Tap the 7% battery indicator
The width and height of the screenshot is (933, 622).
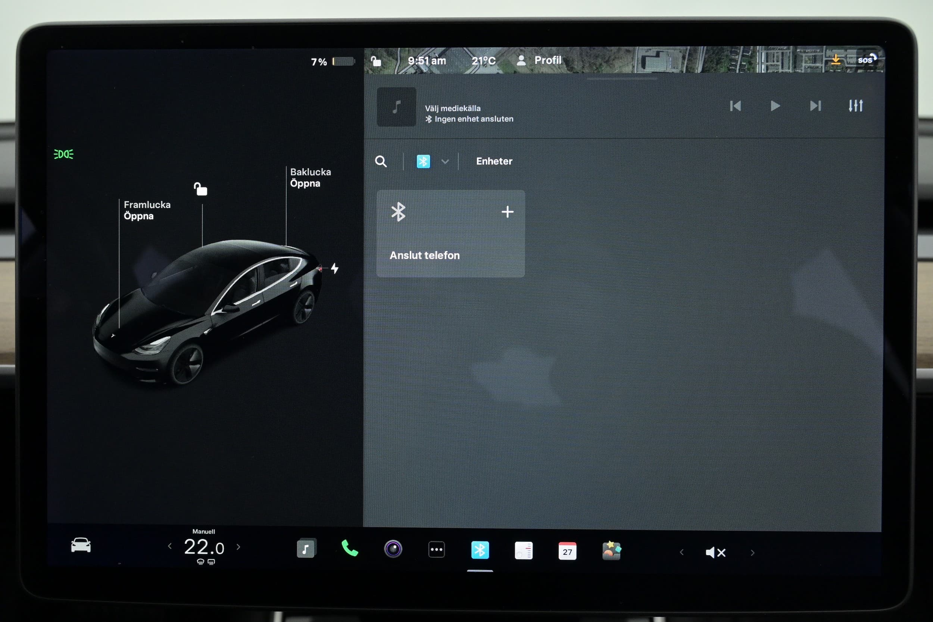point(333,62)
